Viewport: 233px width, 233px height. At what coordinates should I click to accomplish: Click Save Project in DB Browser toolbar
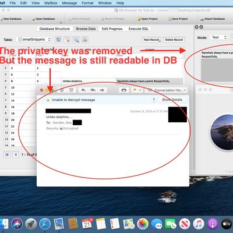pyautogui.click(x=178, y=19)
